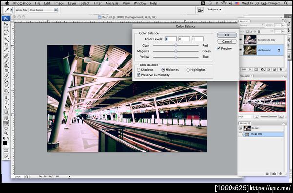Select the Dodge tool
293x193 pixels.
[6, 91]
